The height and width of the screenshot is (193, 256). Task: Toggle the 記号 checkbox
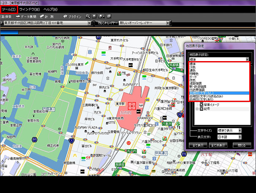pyautogui.click(x=202, y=109)
